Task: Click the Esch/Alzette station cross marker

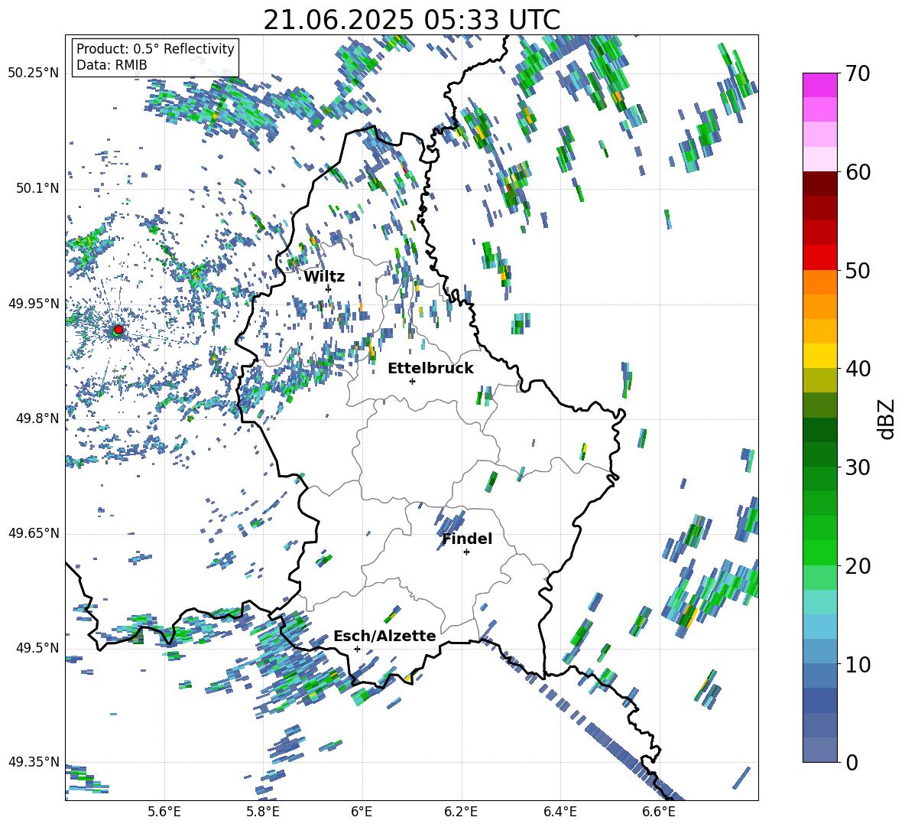Action: click(357, 649)
